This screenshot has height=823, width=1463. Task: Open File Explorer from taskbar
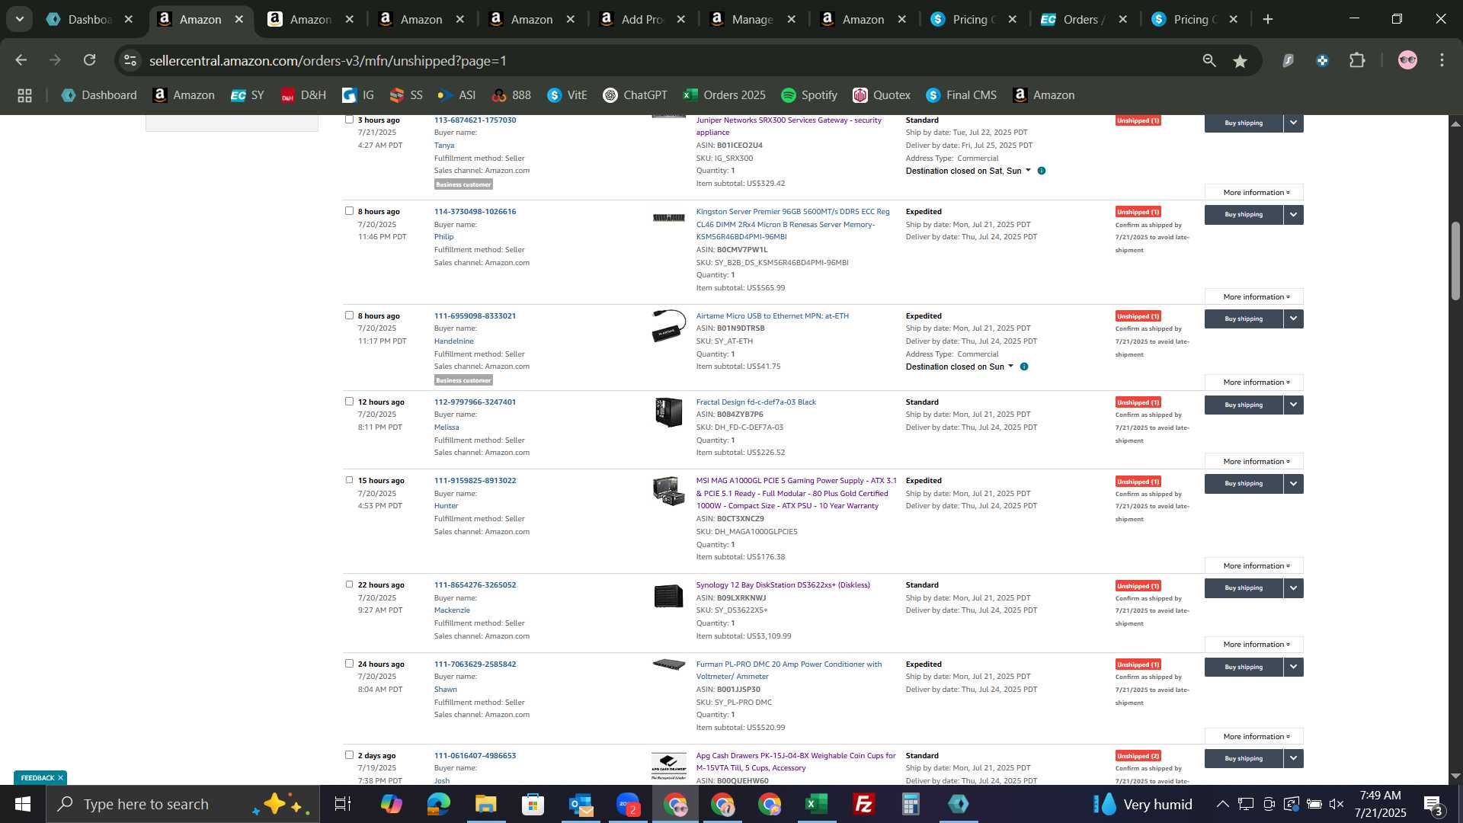pos(485,804)
